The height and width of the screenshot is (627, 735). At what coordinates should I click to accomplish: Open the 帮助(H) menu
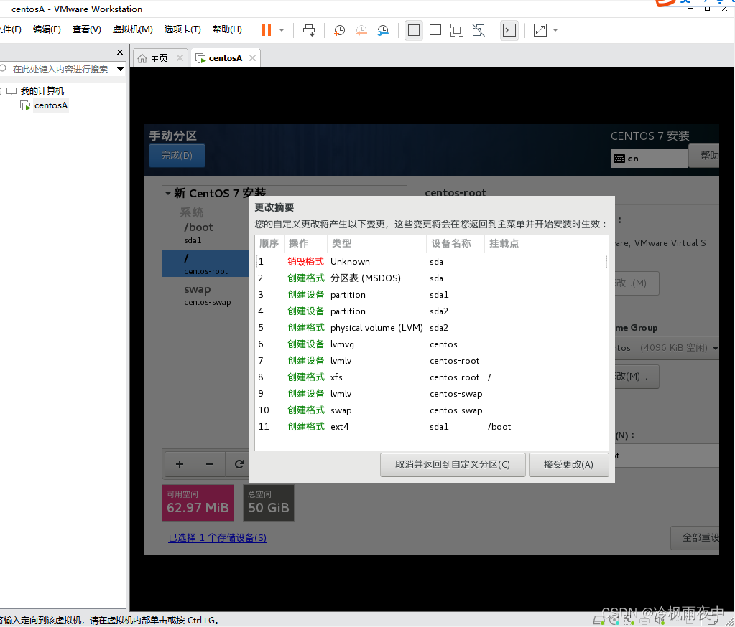[227, 29]
